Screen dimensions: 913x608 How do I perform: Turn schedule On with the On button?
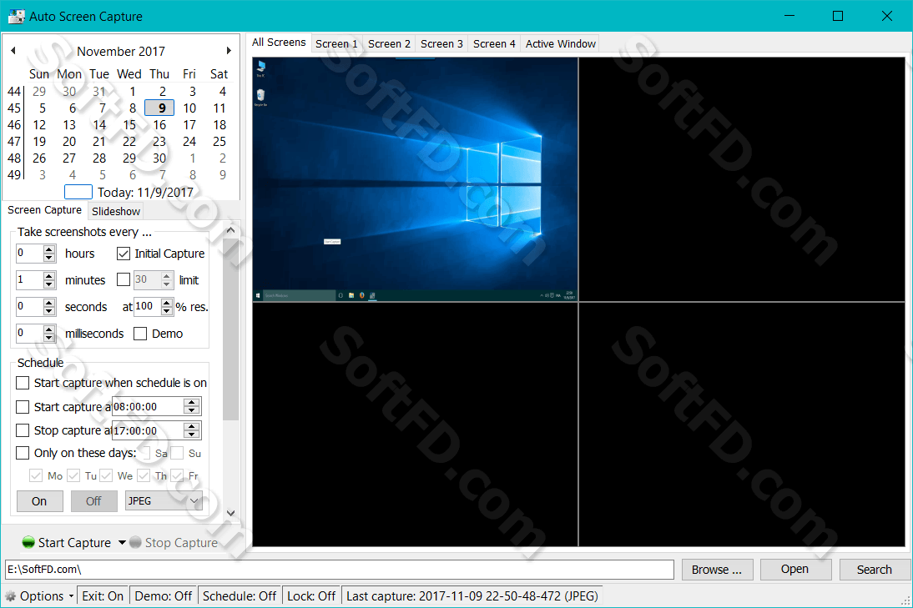point(39,501)
